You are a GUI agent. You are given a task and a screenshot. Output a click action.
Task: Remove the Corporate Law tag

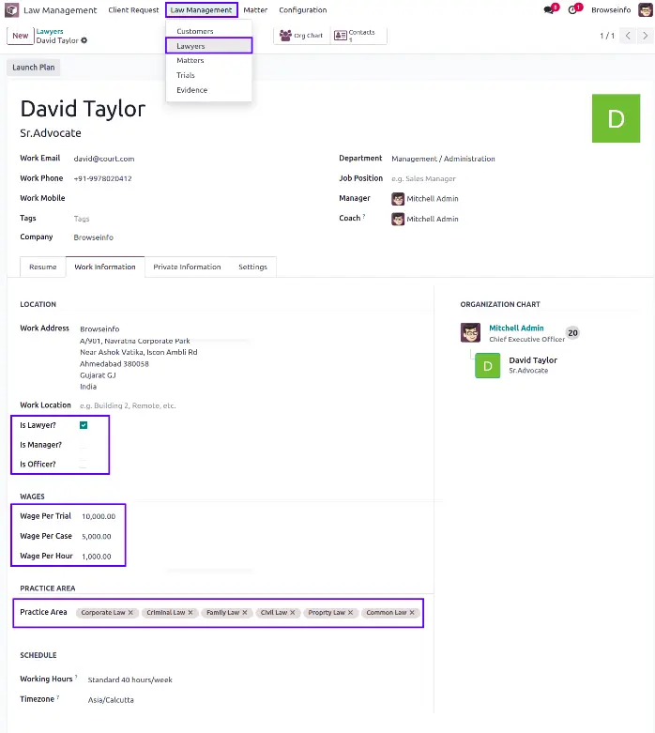[131, 612]
